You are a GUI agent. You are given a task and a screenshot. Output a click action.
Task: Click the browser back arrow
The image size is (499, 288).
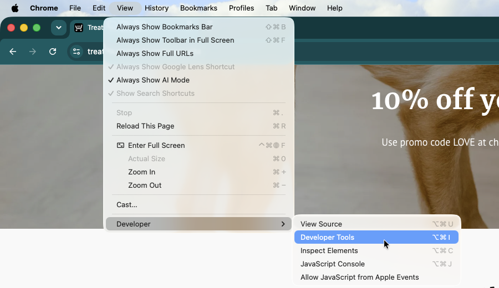pos(13,52)
